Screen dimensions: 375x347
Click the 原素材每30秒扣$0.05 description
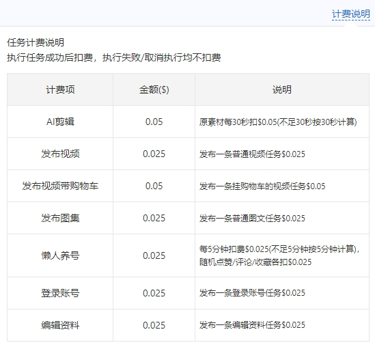[278, 122]
